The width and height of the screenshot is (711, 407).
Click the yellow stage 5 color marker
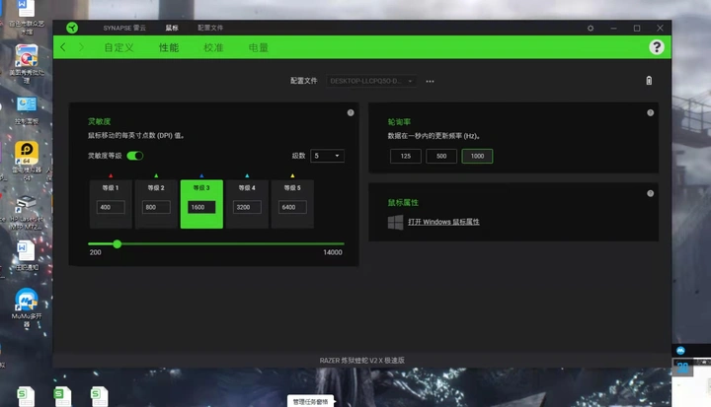pos(292,175)
